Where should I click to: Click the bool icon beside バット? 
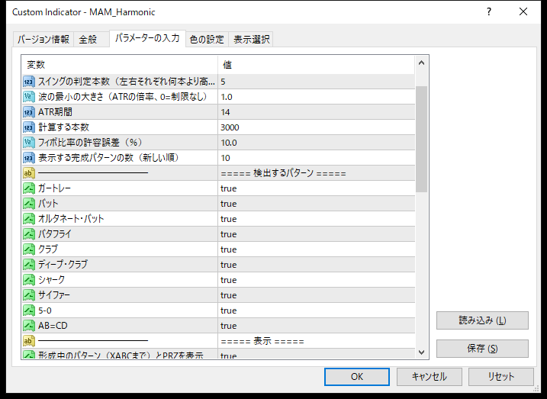click(x=29, y=204)
